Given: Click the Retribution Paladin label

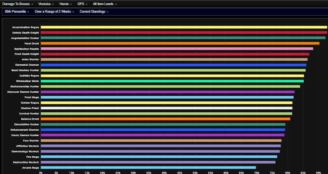Looking at the screenshot, I should 26,49.
